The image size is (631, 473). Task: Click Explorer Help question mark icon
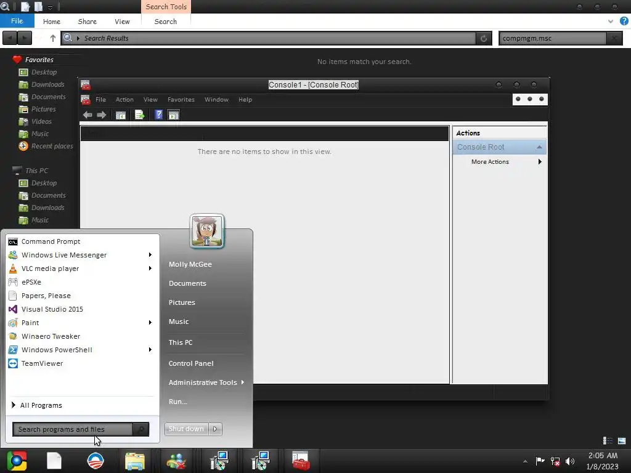(624, 22)
